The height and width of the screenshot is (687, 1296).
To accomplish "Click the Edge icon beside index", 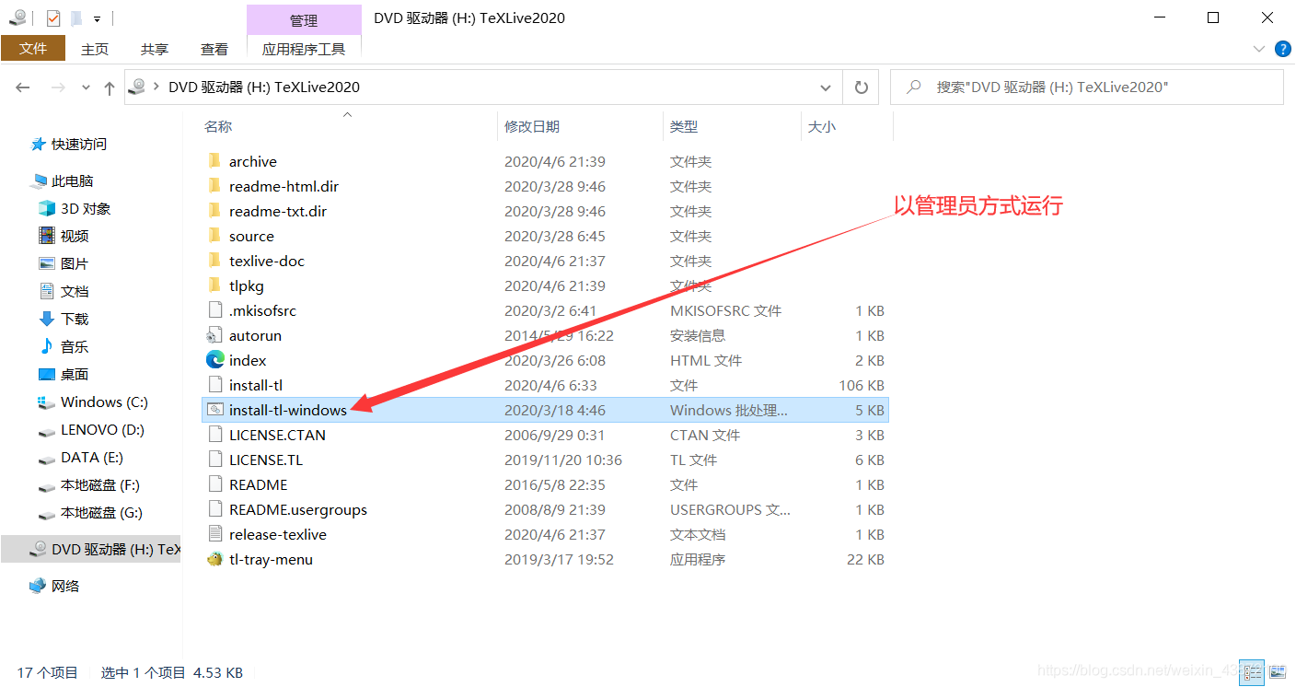I will tap(214, 360).
